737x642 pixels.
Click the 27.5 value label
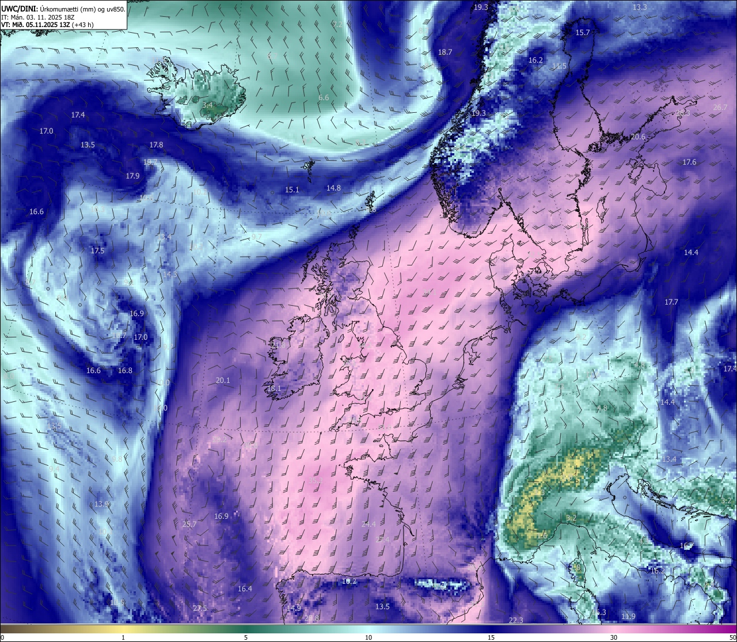[x=200, y=608]
